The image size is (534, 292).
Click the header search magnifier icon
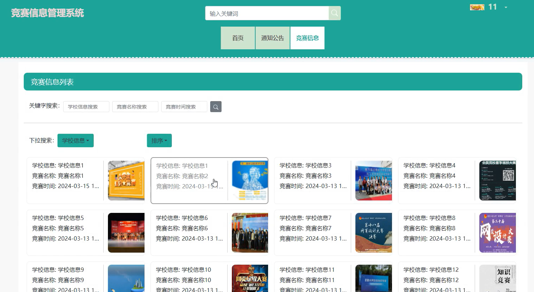coord(334,13)
